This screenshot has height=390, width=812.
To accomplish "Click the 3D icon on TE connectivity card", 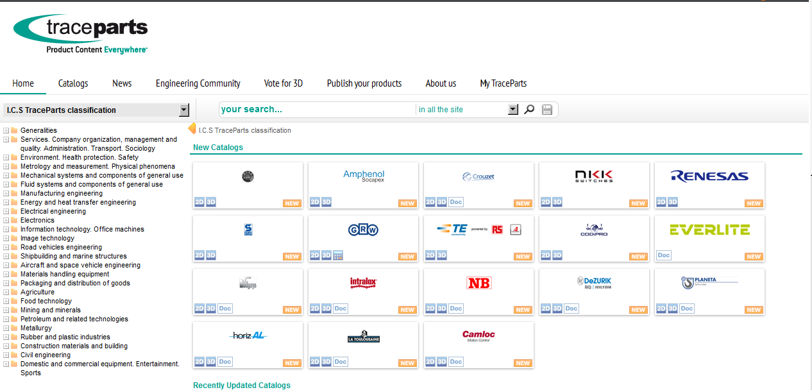I will pos(442,255).
